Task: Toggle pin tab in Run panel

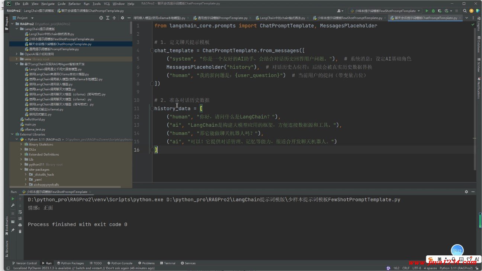Action: pos(13,230)
